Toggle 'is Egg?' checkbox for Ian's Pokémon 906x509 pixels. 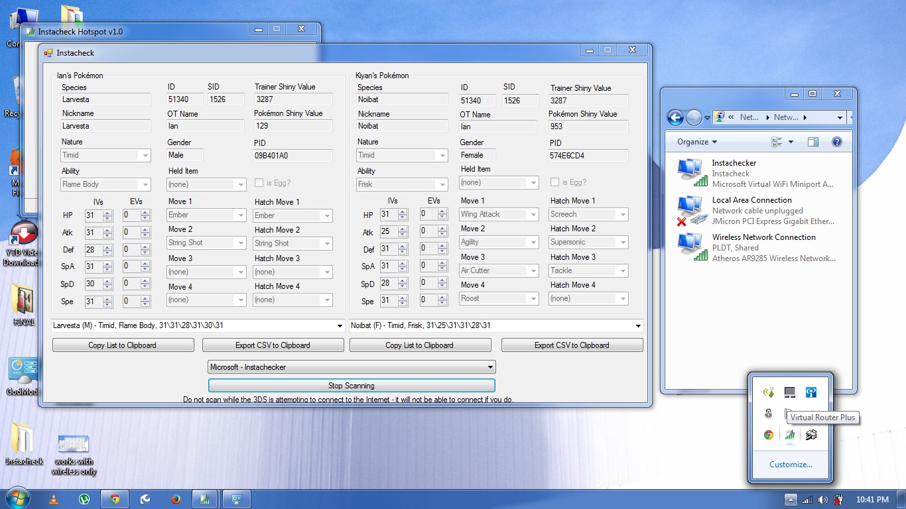tap(259, 183)
